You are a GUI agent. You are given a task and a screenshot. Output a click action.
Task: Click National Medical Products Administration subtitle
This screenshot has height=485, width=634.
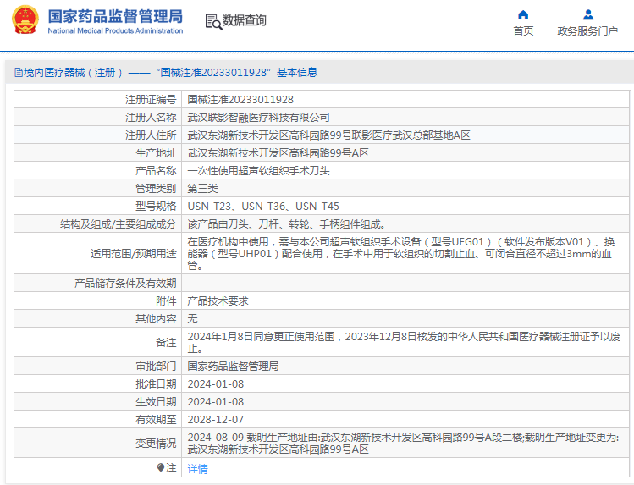[115, 30]
